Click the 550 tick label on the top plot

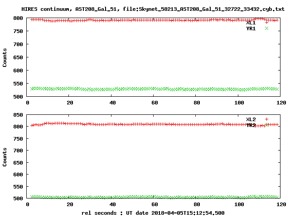tap(18, 84)
